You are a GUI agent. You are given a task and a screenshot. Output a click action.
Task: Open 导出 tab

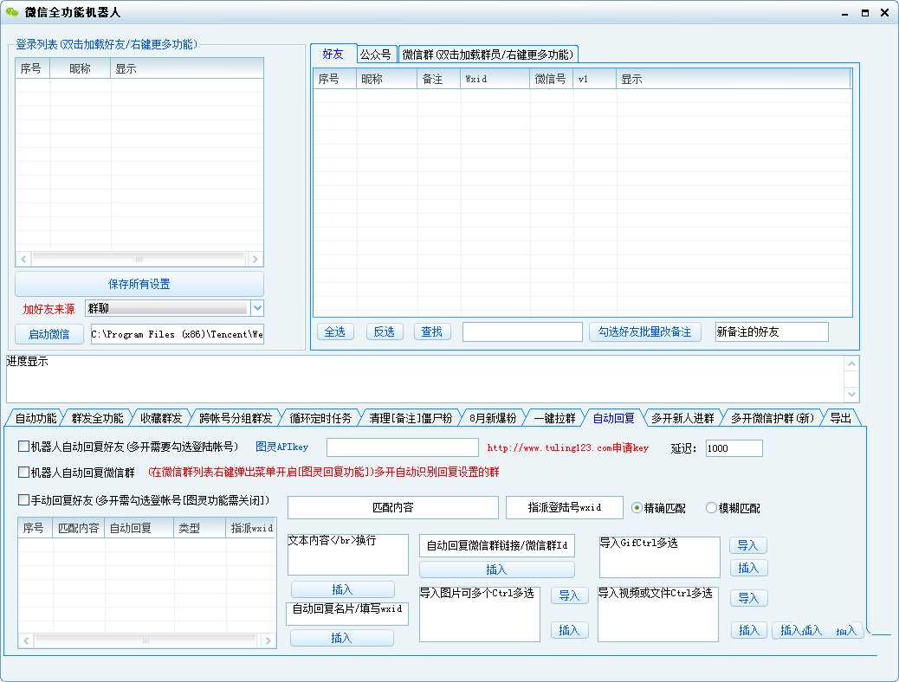point(840,418)
